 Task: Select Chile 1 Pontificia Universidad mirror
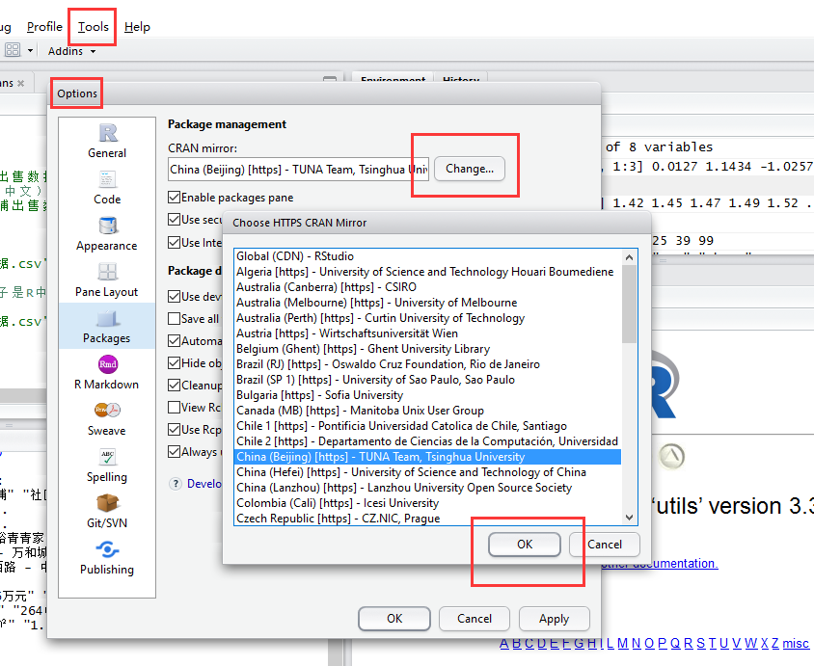click(427, 426)
